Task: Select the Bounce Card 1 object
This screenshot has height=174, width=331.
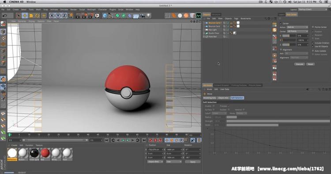Action: pyautogui.click(x=215, y=23)
